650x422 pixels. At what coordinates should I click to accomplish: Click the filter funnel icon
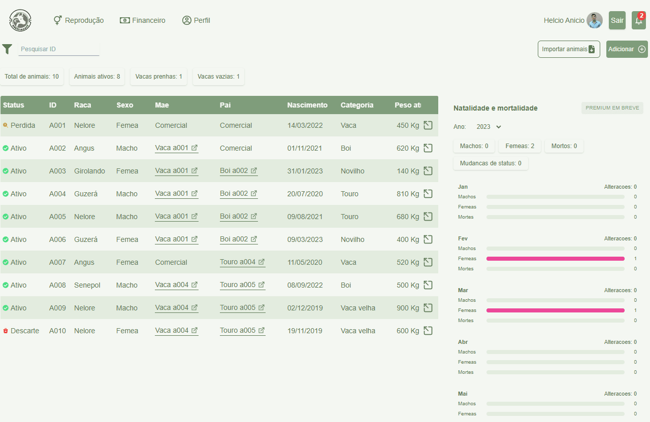click(7, 49)
